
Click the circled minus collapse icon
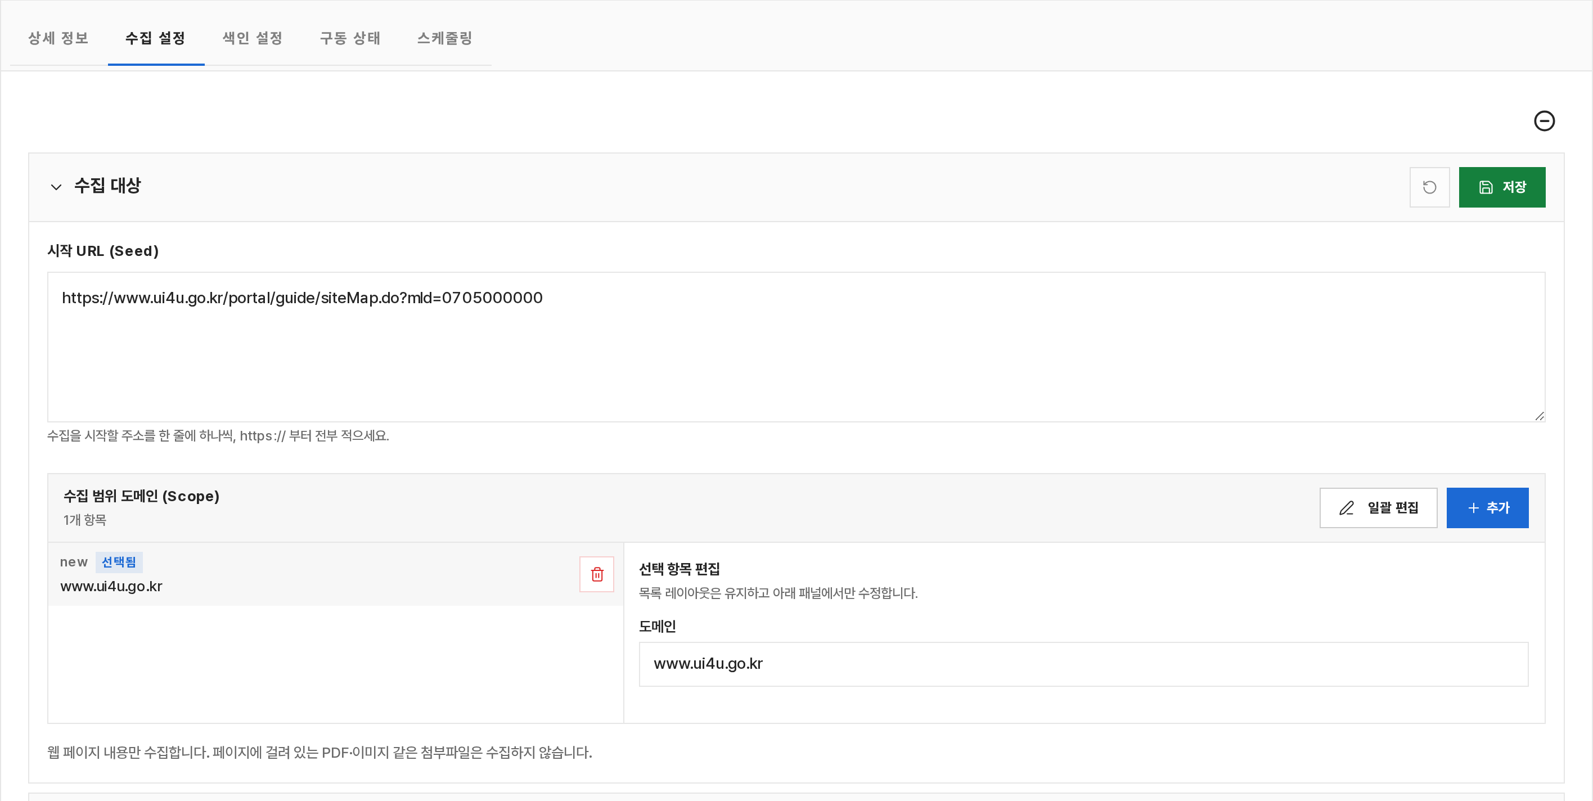1544,120
